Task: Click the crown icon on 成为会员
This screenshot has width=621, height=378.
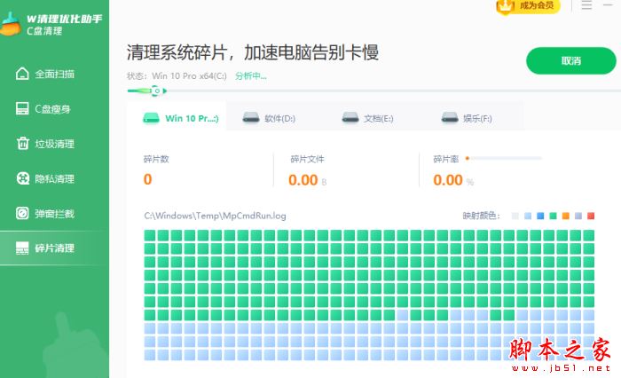Action: [506, 5]
